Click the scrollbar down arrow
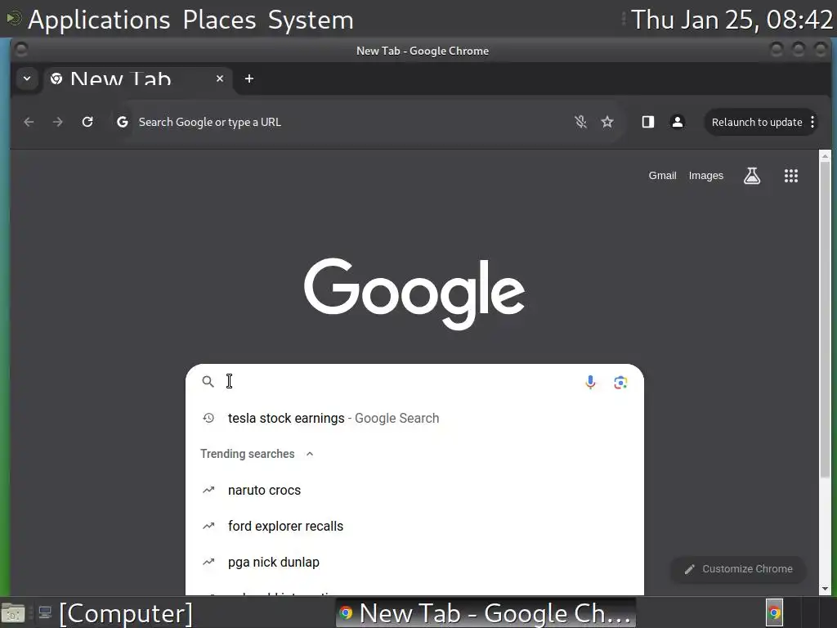This screenshot has width=837, height=628. (x=825, y=589)
